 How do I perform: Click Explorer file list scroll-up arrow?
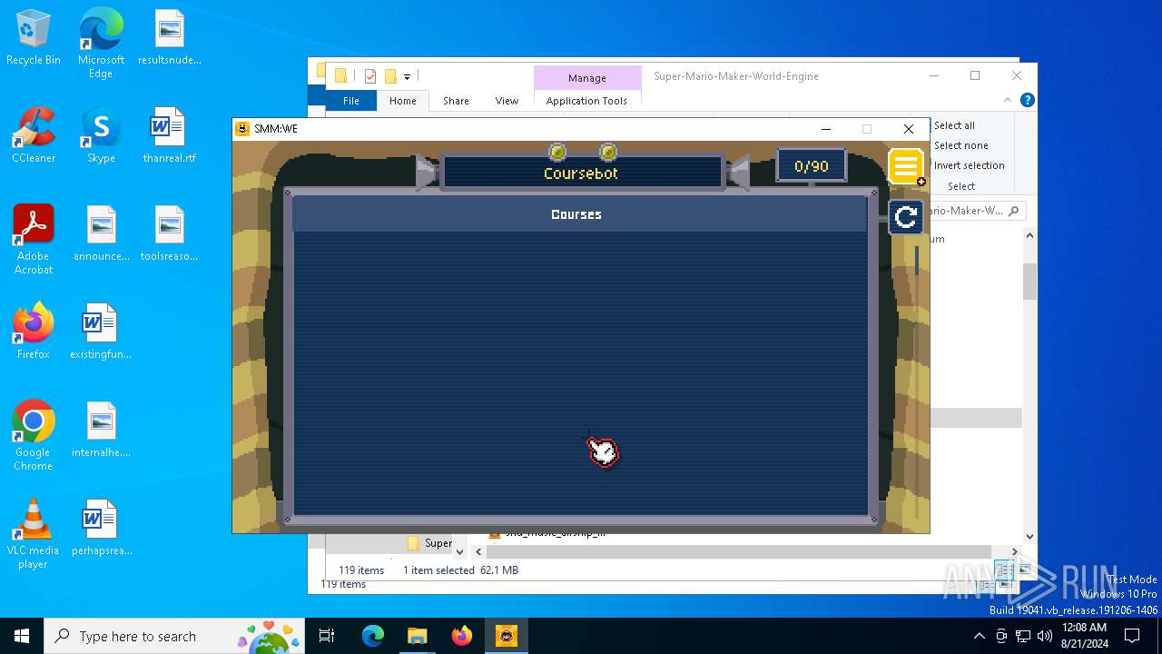click(x=1029, y=236)
